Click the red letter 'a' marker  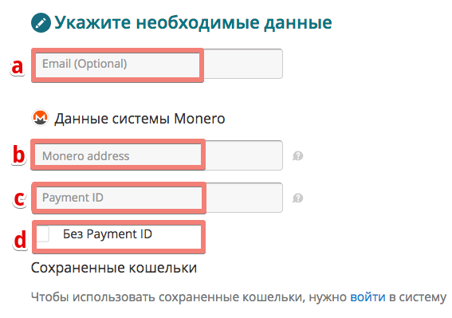[17, 67]
